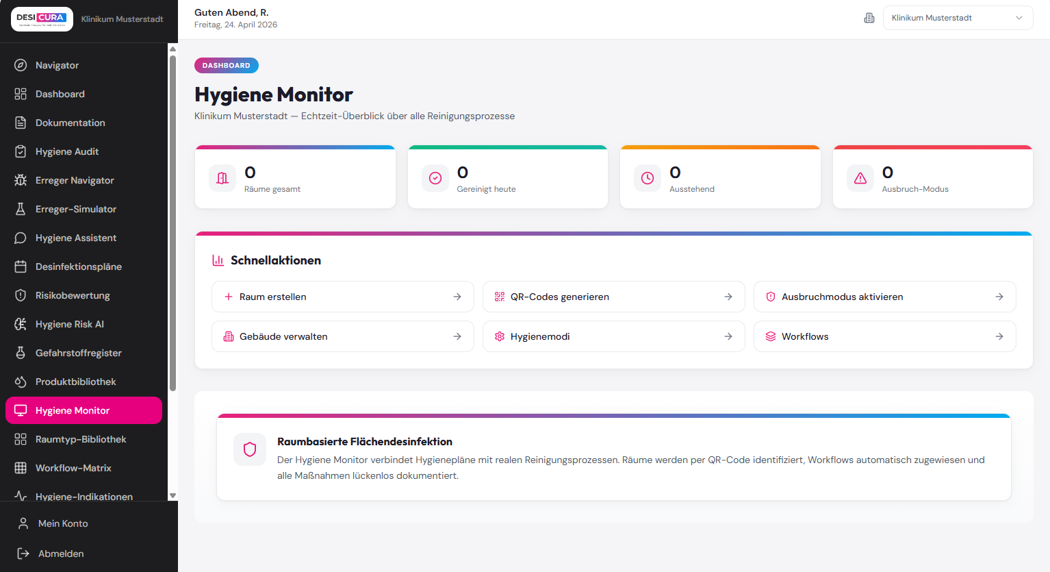Click the Dokumentation document icon
The image size is (1050, 572).
click(21, 123)
